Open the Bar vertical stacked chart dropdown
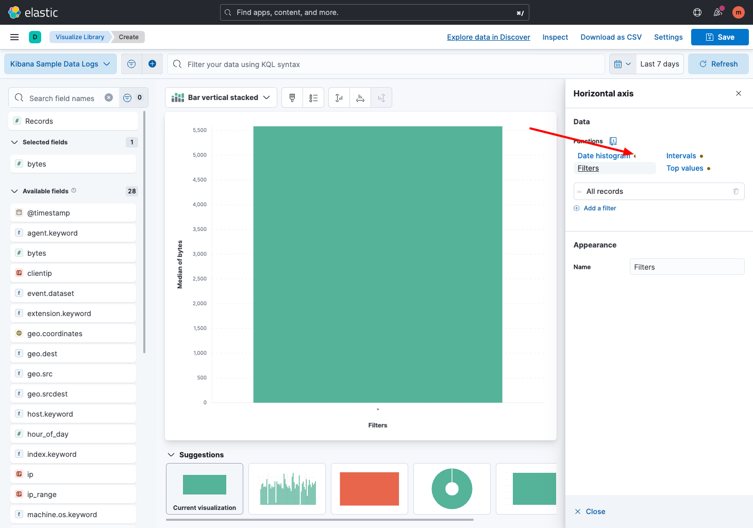The image size is (753, 528). coord(221,97)
